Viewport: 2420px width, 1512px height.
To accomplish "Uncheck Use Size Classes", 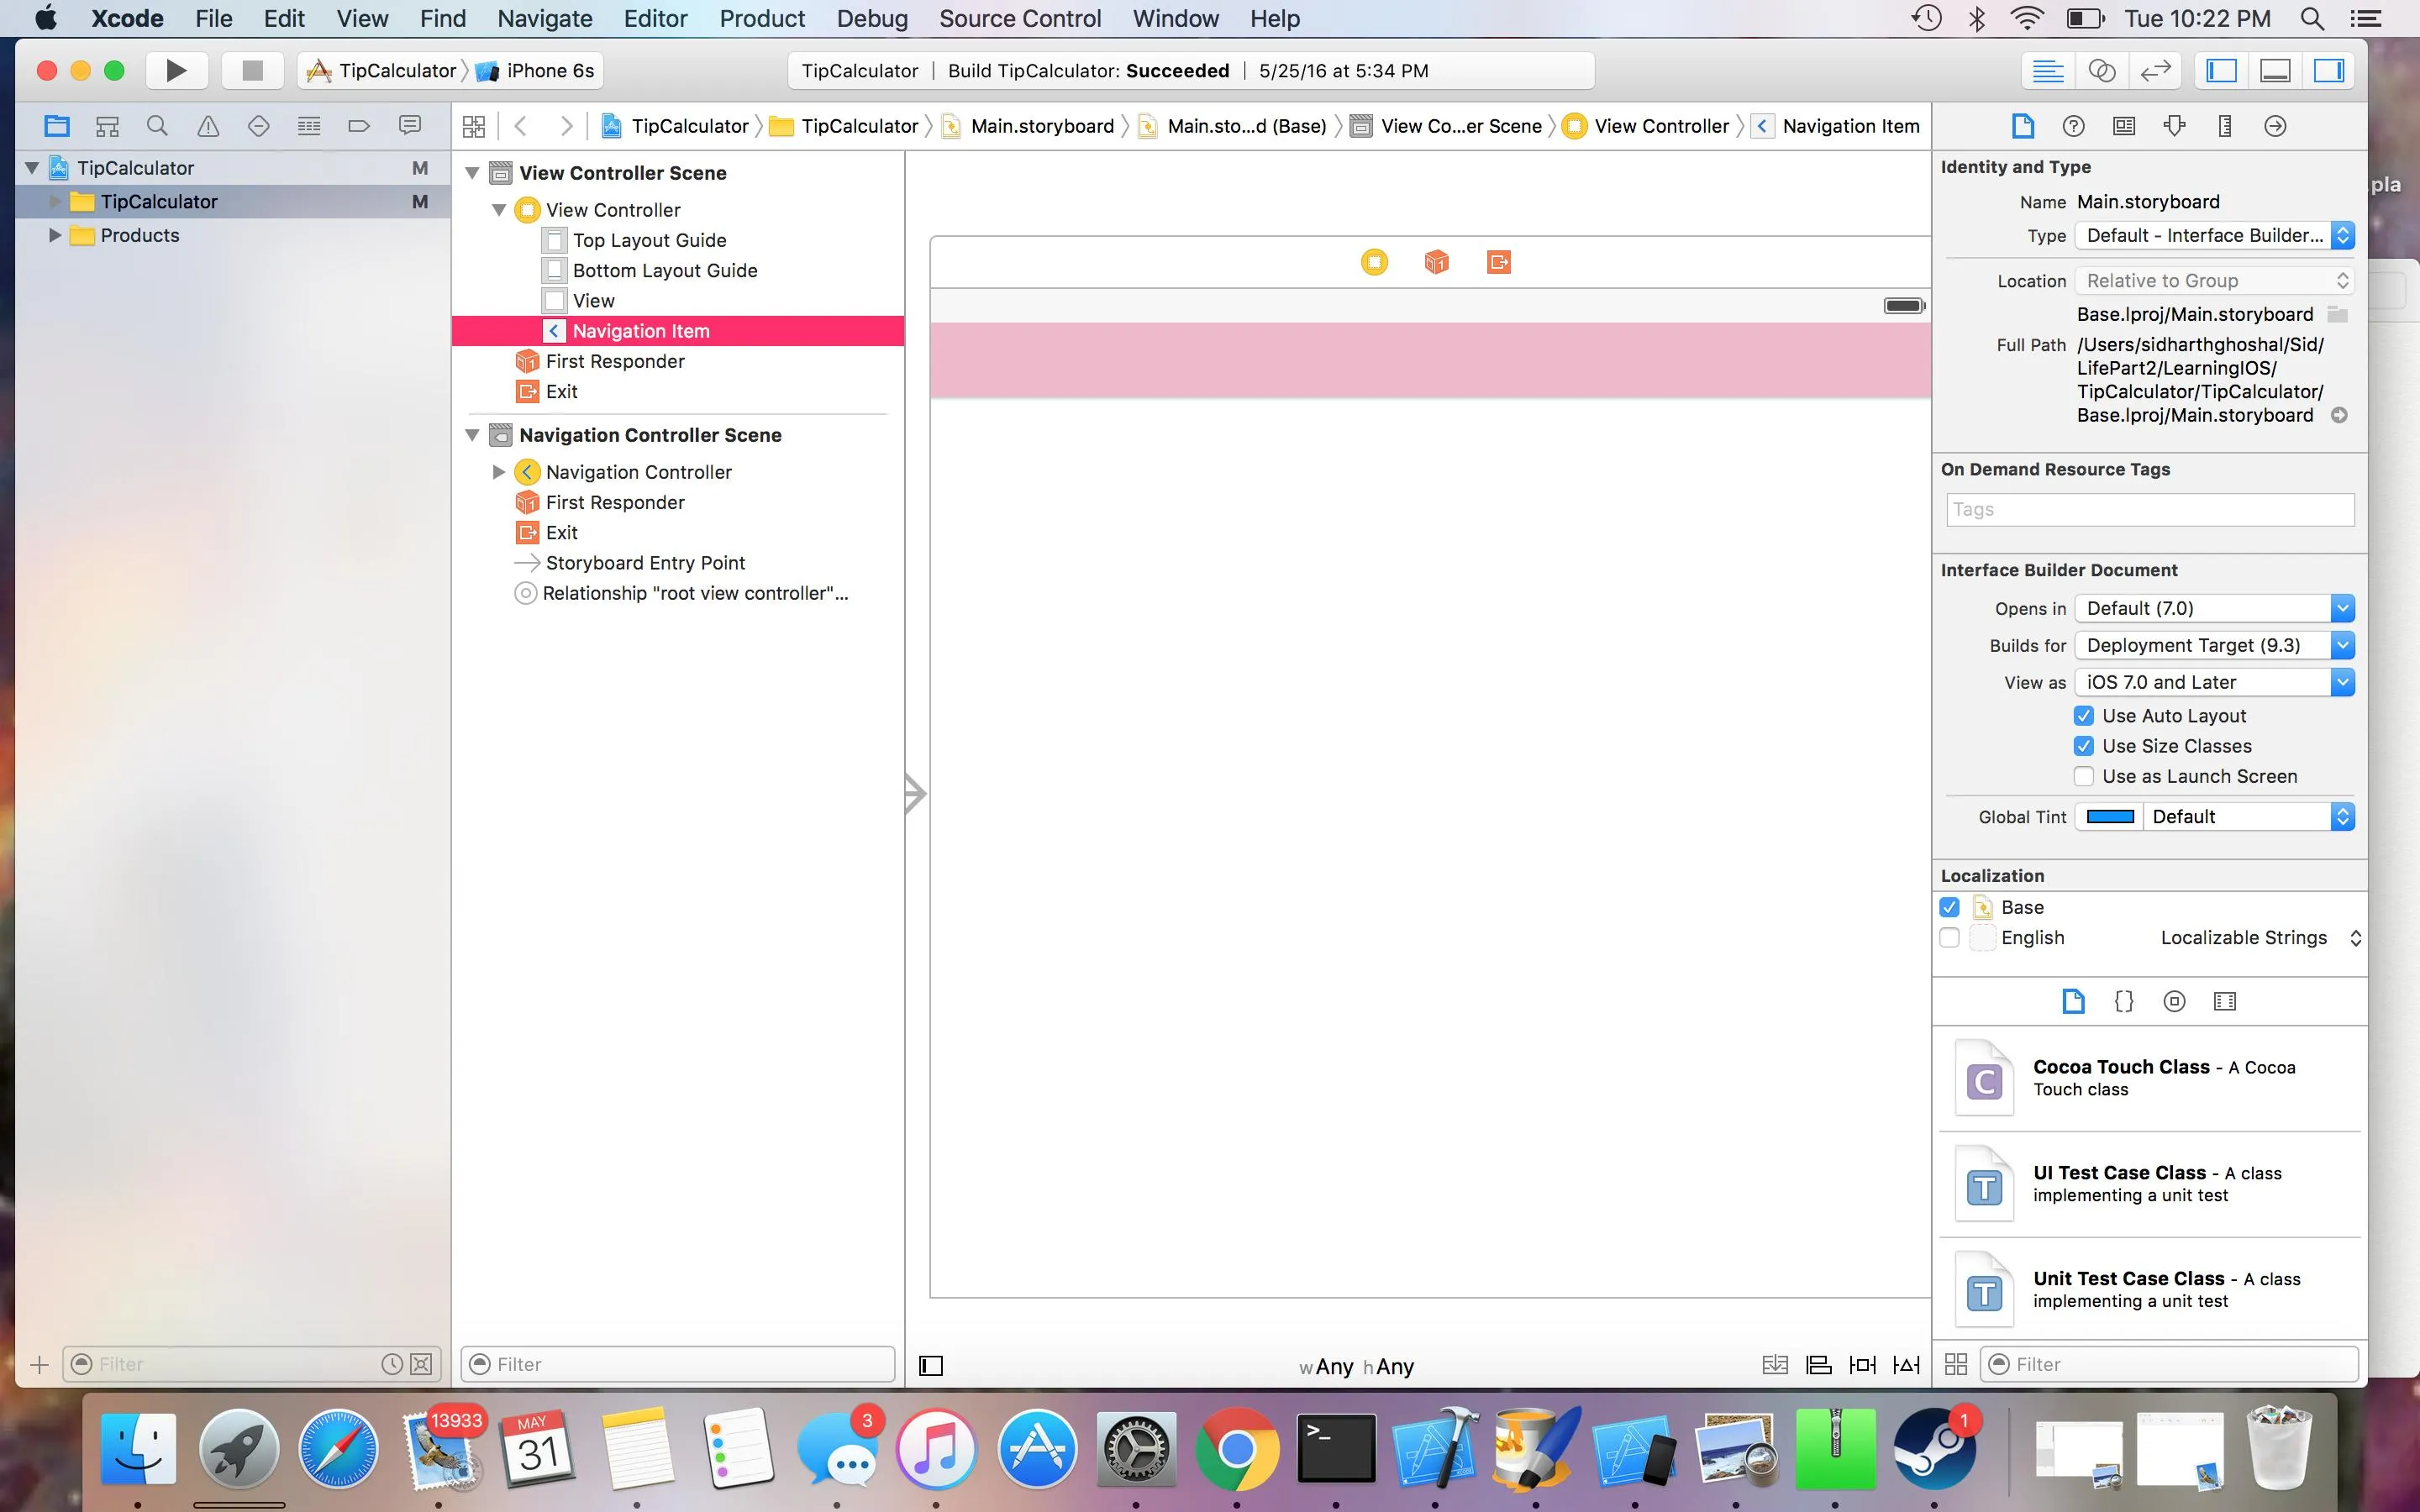I will (2084, 746).
